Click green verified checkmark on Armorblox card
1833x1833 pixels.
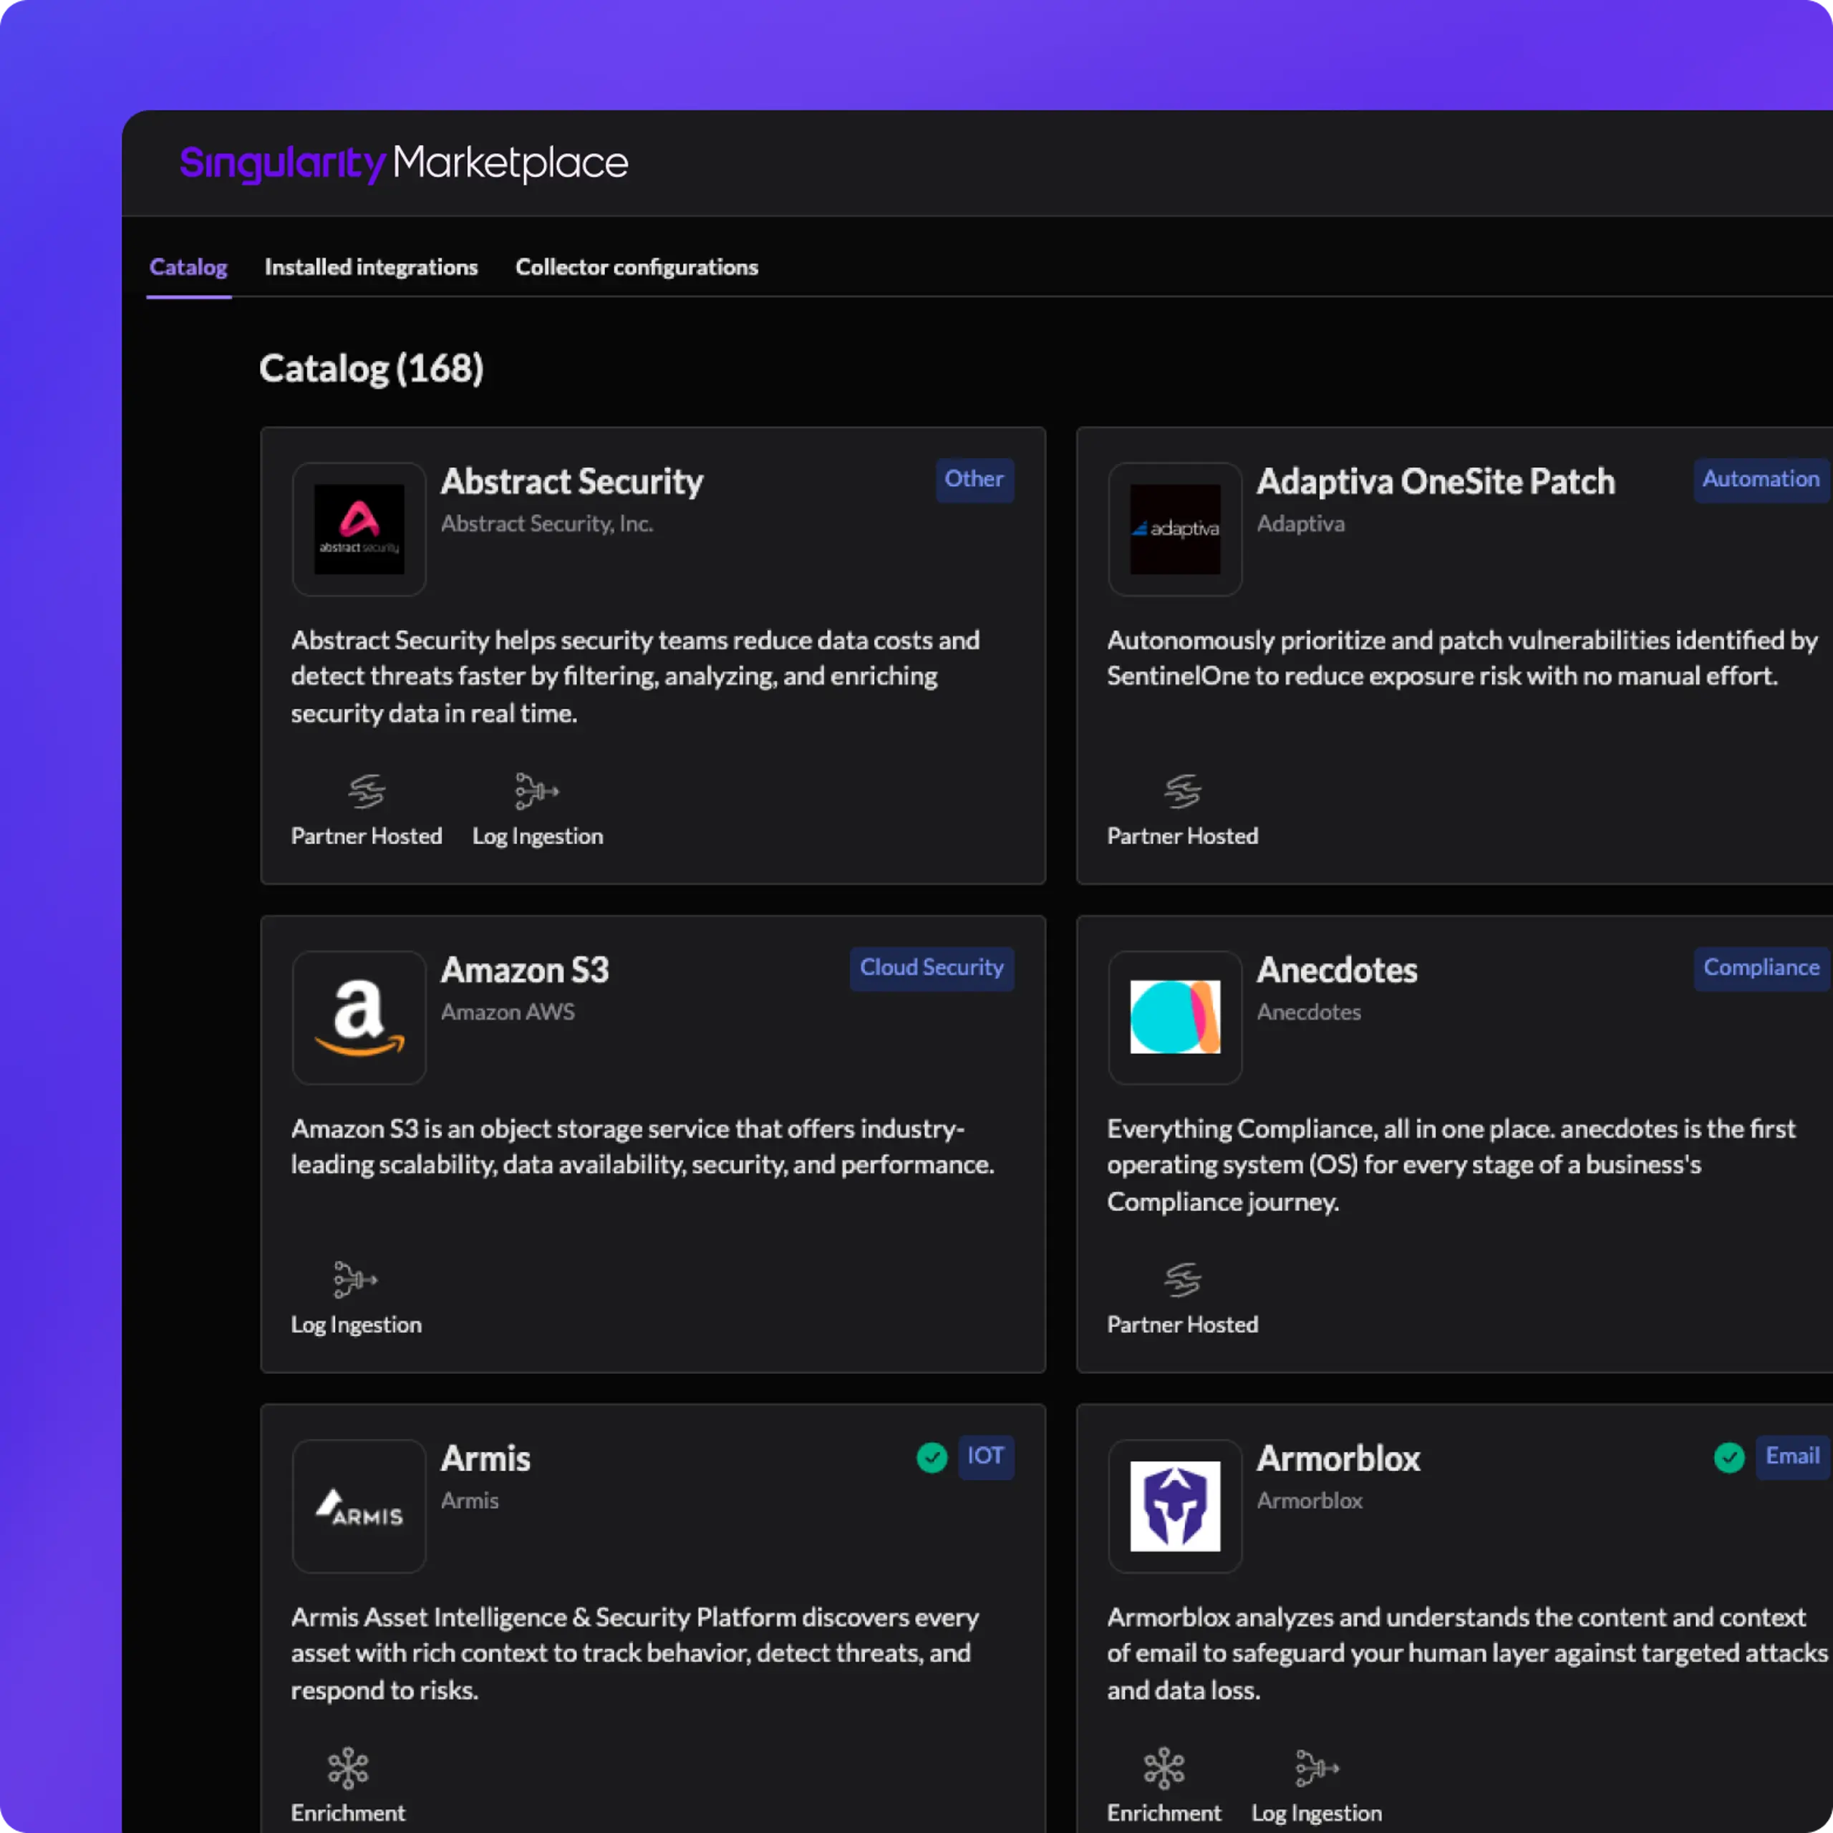point(1728,1457)
